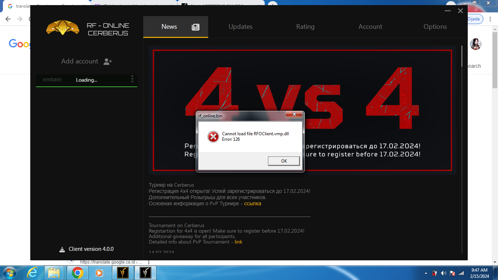Open Windows Media Player from taskbar
This screenshot has height=280, width=498.
coord(99,273)
